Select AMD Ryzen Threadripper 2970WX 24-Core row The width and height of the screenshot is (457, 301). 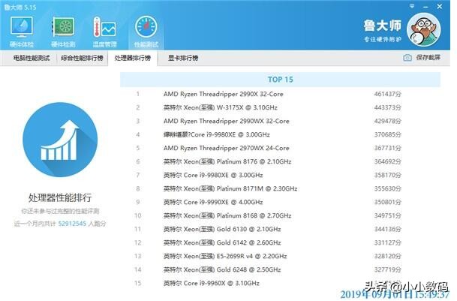pyautogui.click(x=280, y=148)
